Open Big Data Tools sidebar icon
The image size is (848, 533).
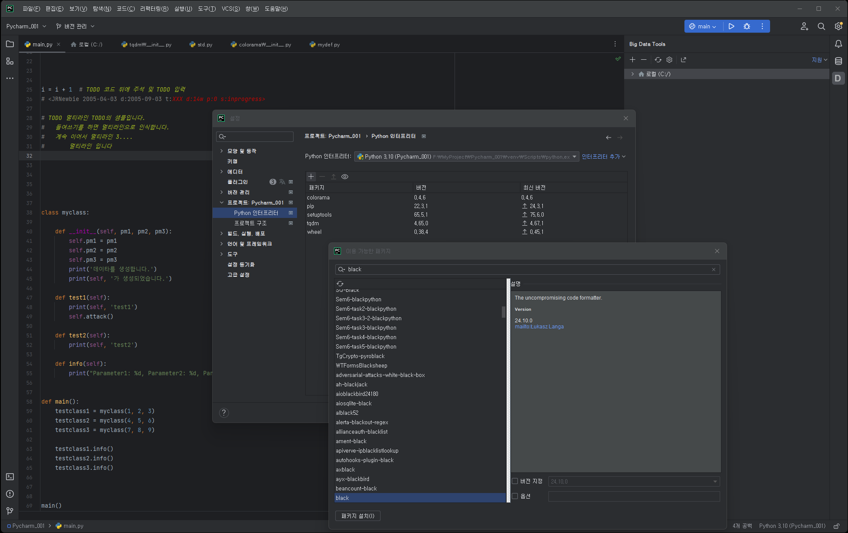tap(838, 78)
